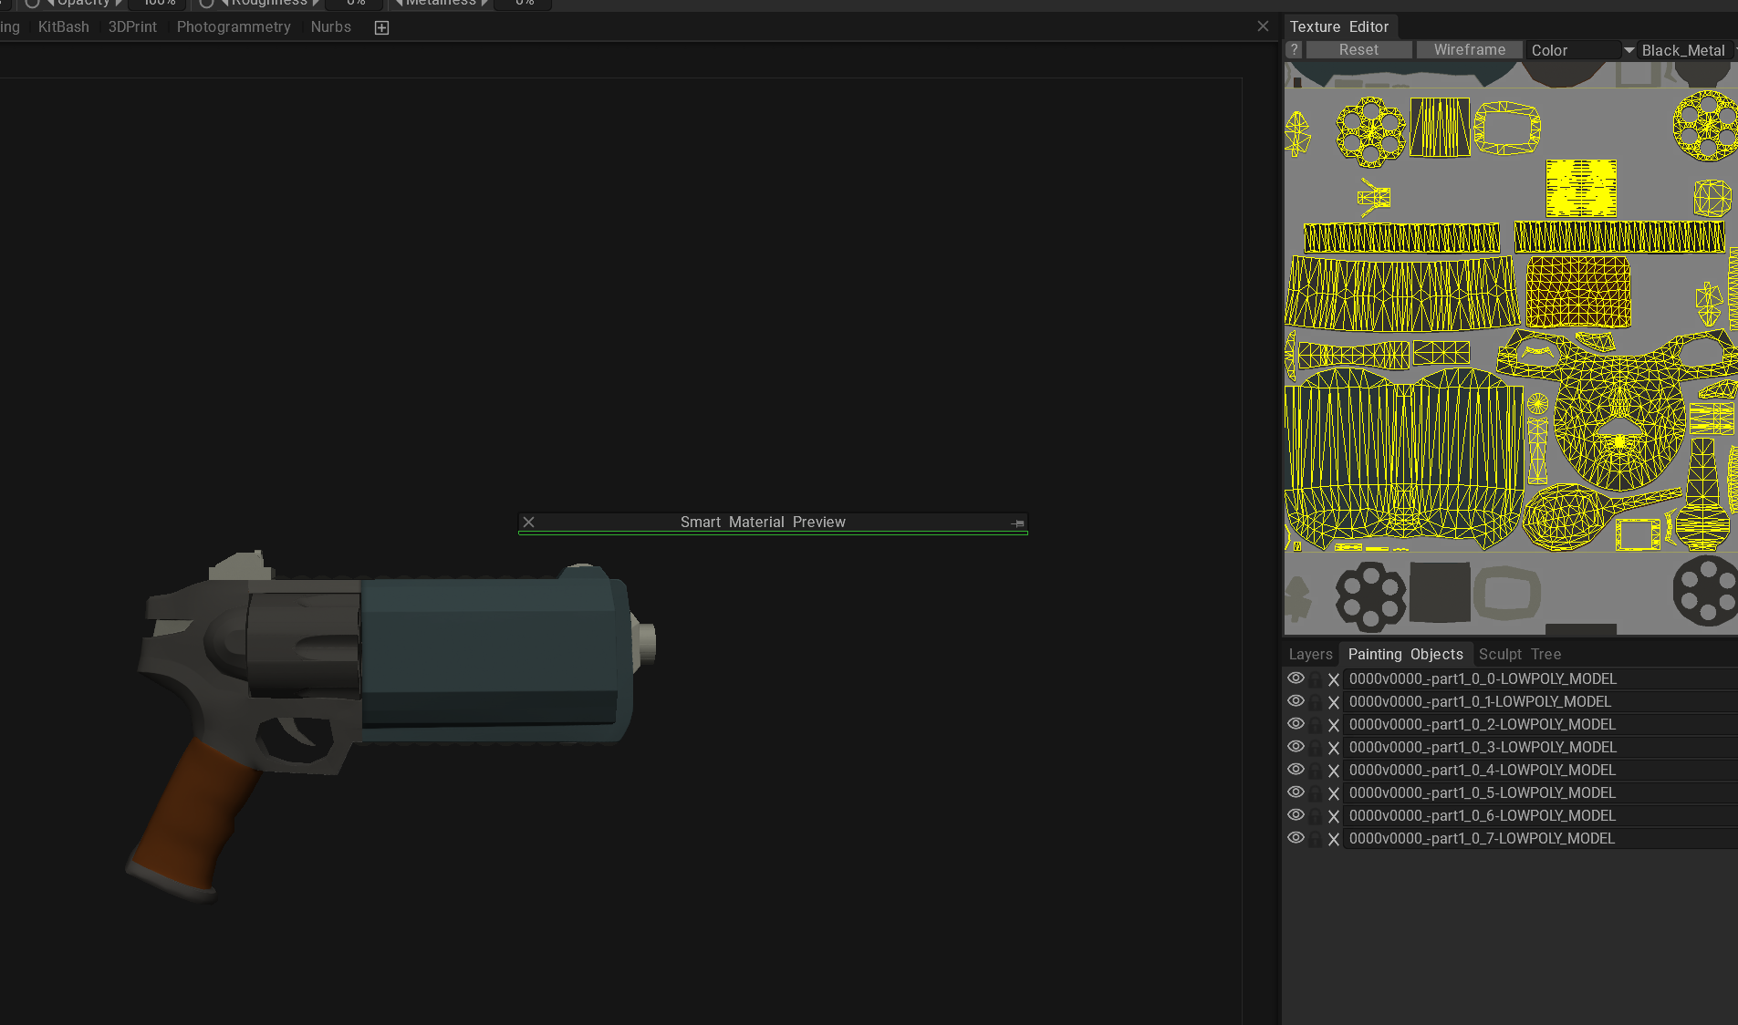The image size is (1738, 1025).
Task: Toggle visibility of part1_0_4-LOWPOLY_MODEL
Action: click(x=1296, y=770)
